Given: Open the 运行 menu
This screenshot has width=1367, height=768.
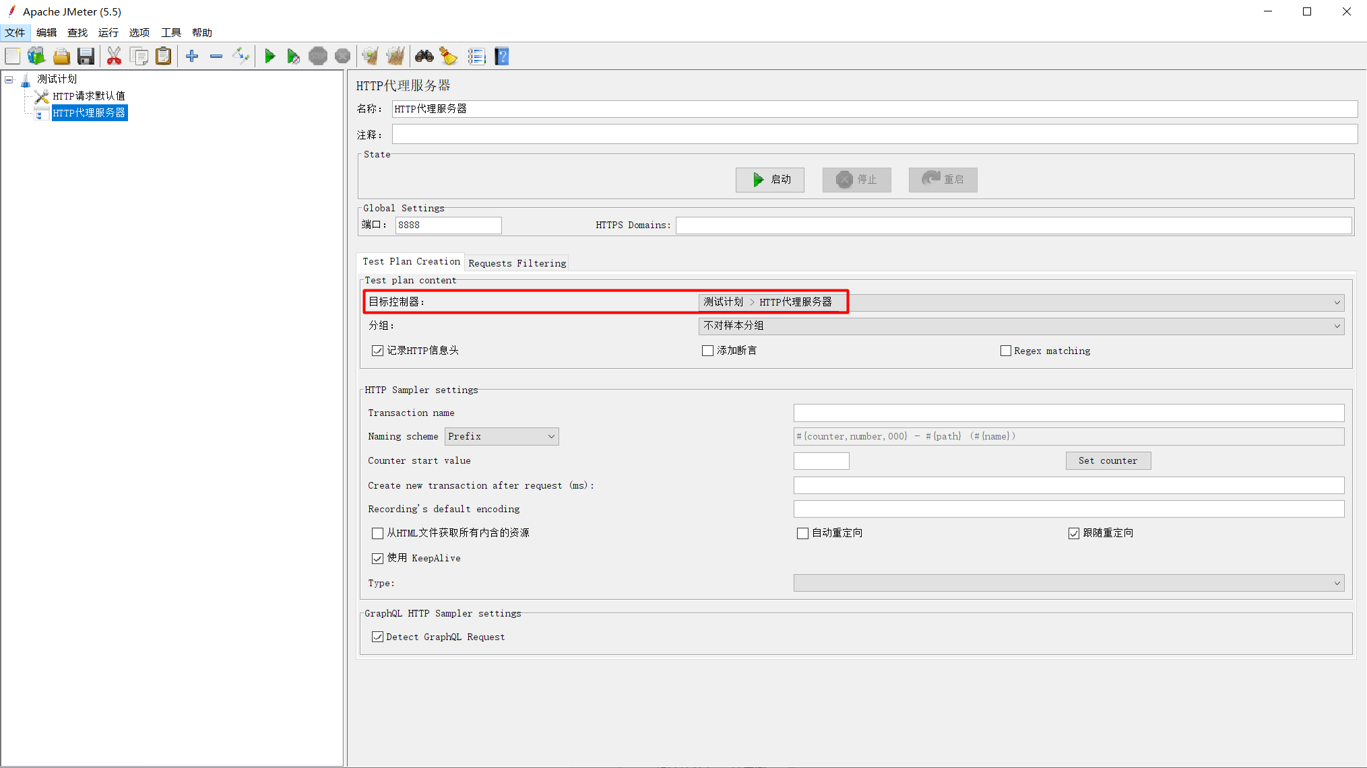Looking at the screenshot, I should 108,32.
